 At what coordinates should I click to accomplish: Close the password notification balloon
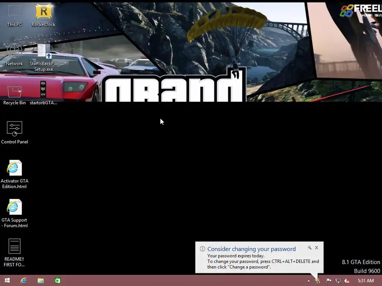[316, 248]
